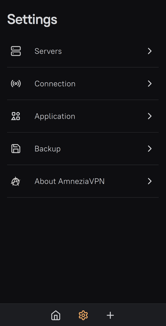Click the Backup floppy disk icon
This screenshot has height=326, width=166.
point(16,149)
